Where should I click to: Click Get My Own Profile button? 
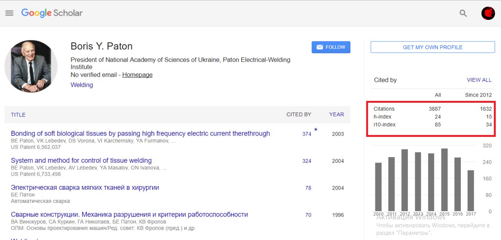433,47
